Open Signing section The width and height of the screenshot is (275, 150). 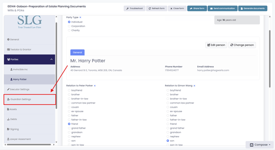point(30,129)
